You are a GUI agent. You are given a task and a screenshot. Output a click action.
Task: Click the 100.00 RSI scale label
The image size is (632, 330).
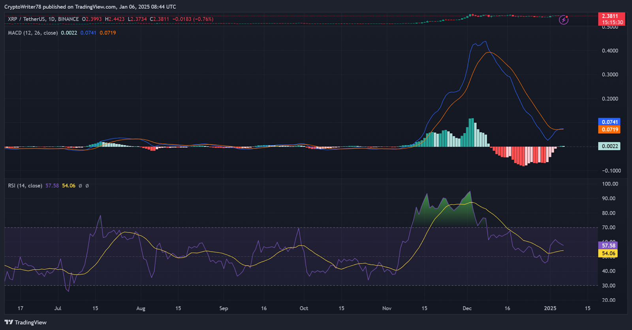610,184
